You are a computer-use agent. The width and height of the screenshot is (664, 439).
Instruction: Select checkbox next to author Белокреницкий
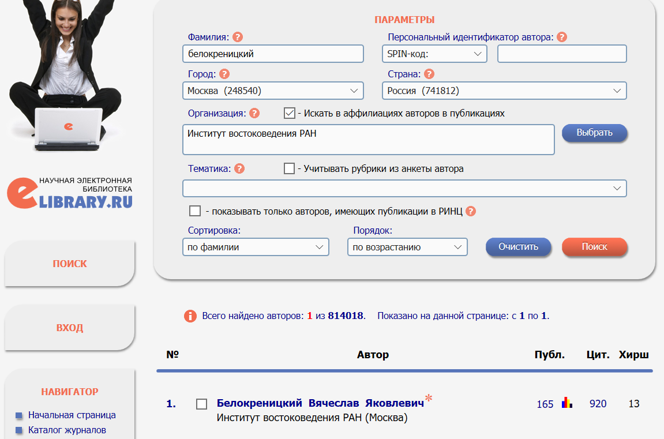(201, 404)
